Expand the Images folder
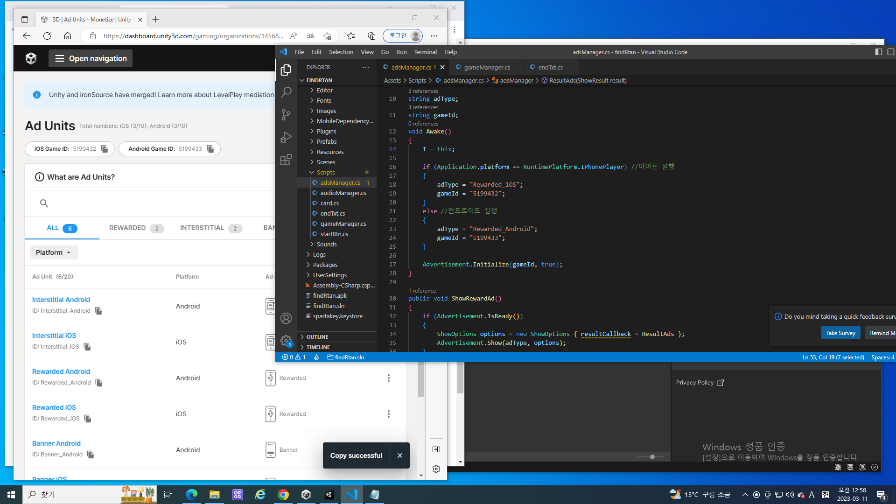 [326, 111]
